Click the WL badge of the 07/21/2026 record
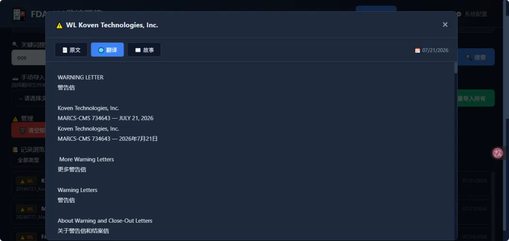The height and width of the screenshot is (241, 509). [26, 181]
